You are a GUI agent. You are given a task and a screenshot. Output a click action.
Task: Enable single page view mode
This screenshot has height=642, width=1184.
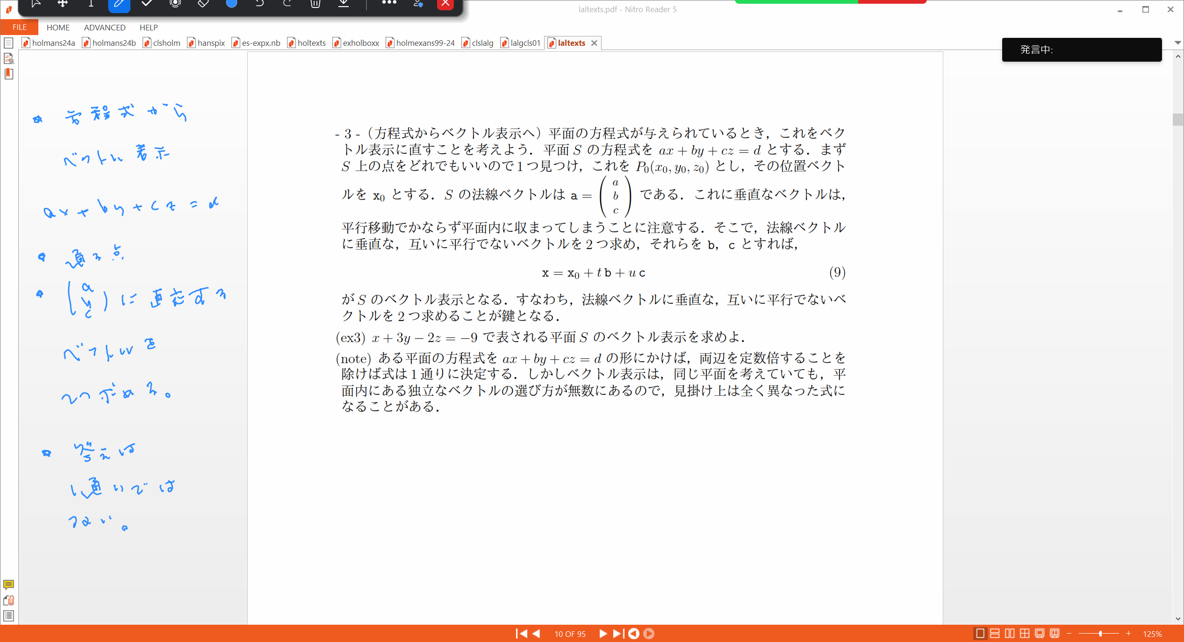tap(980, 634)
